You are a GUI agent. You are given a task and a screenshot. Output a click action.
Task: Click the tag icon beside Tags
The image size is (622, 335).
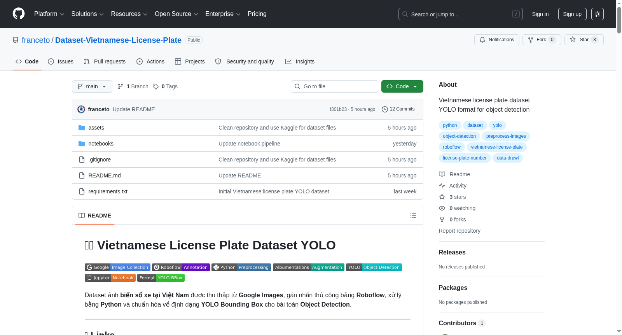(x=155, y=86)
